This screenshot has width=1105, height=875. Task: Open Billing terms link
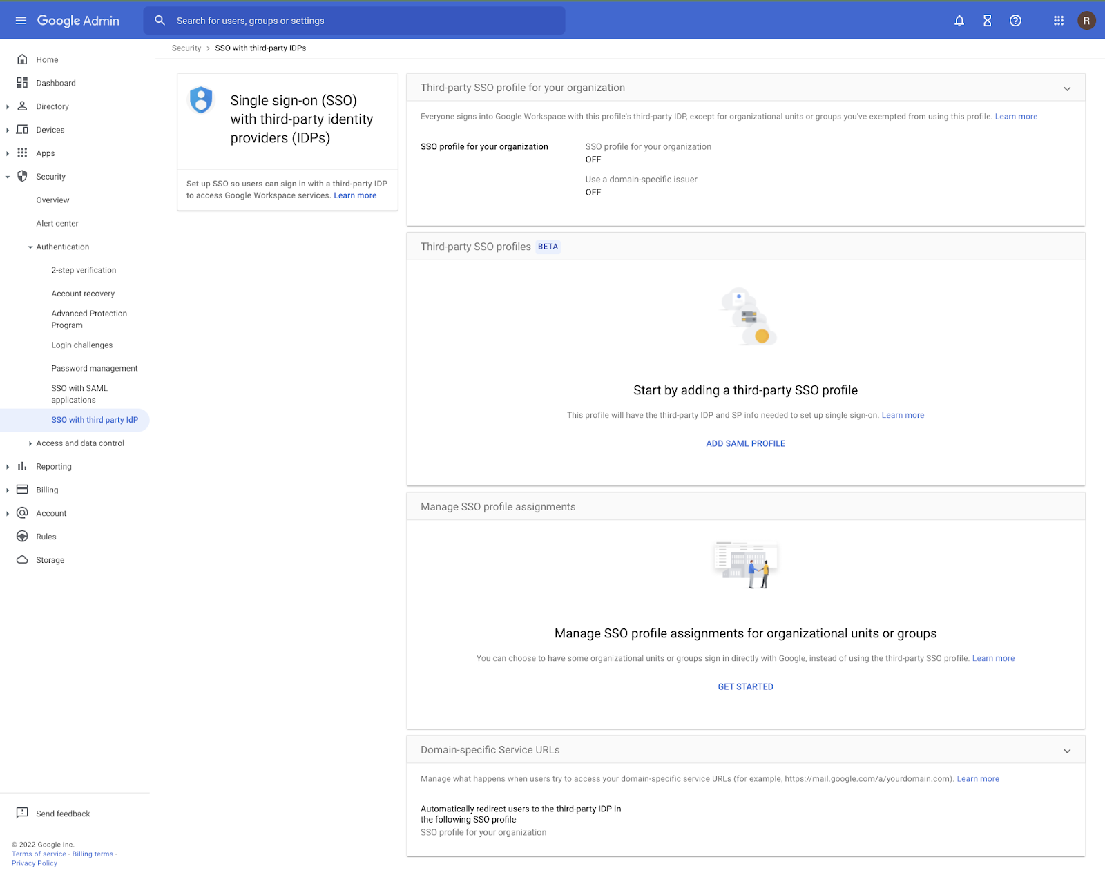(x=93, y=854)
